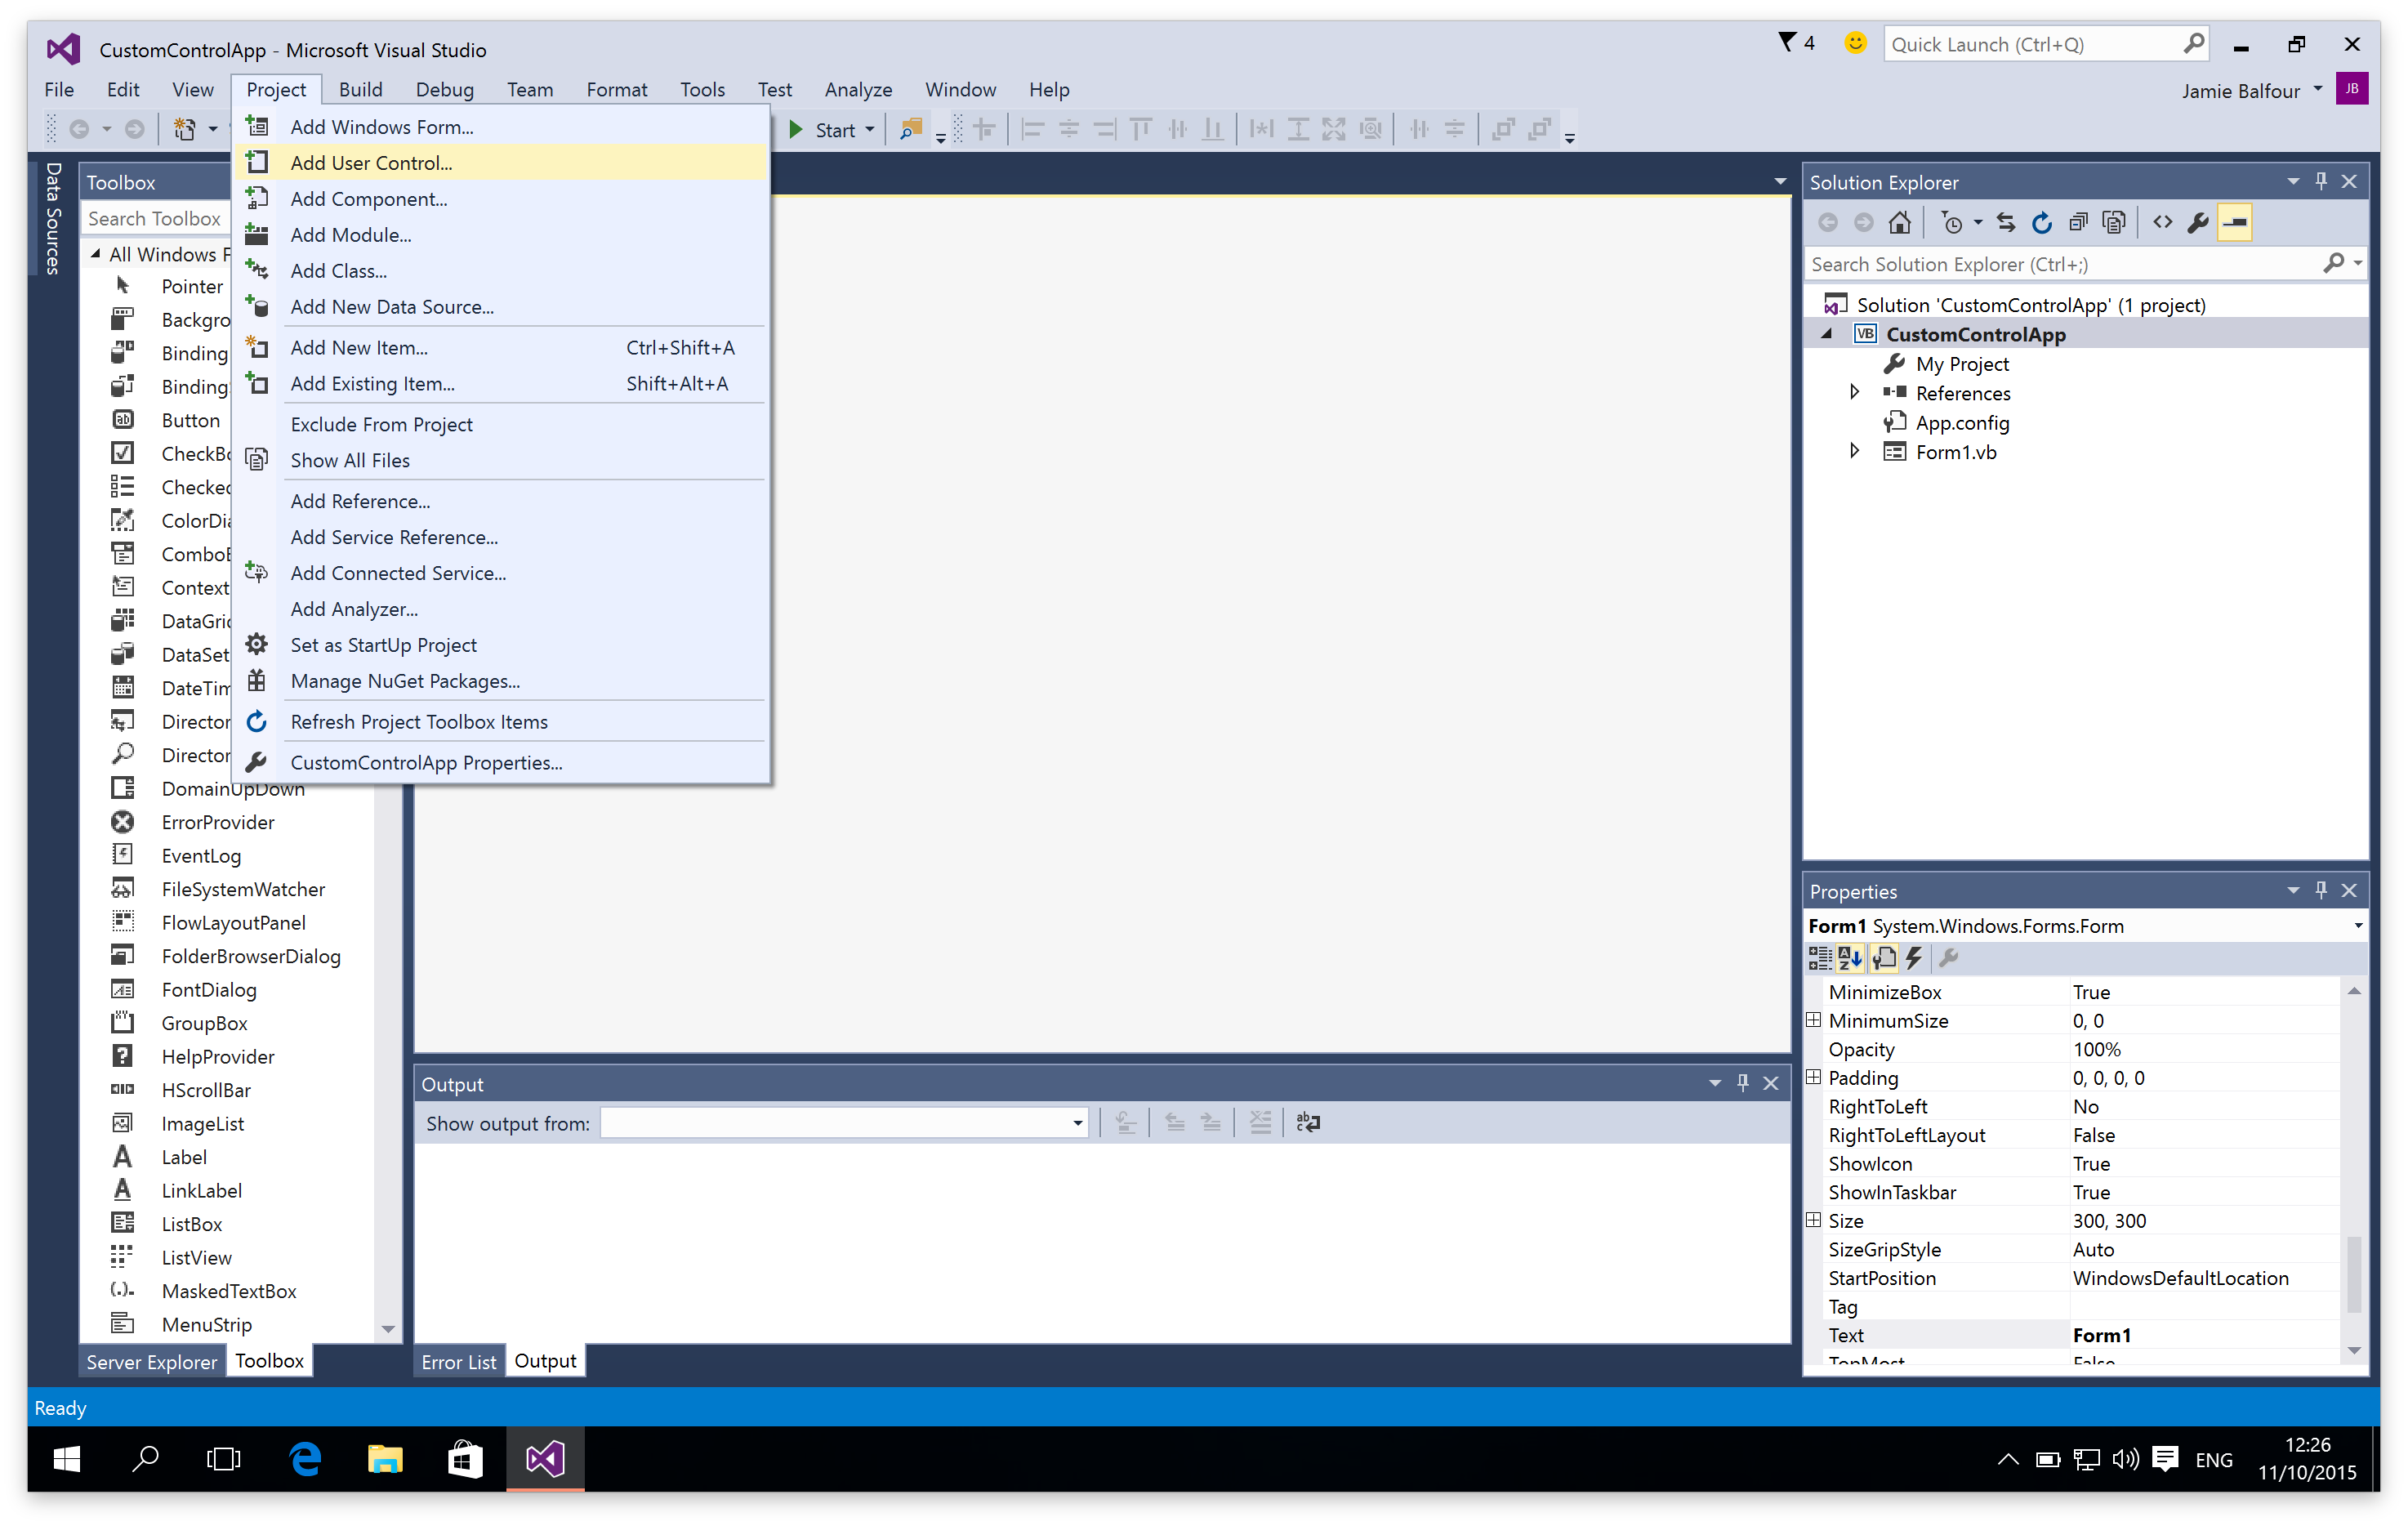Select the MaskedTextBox toolbox item
Viewport: 2408px width, 1526px height.
(x=229, y=1290)
